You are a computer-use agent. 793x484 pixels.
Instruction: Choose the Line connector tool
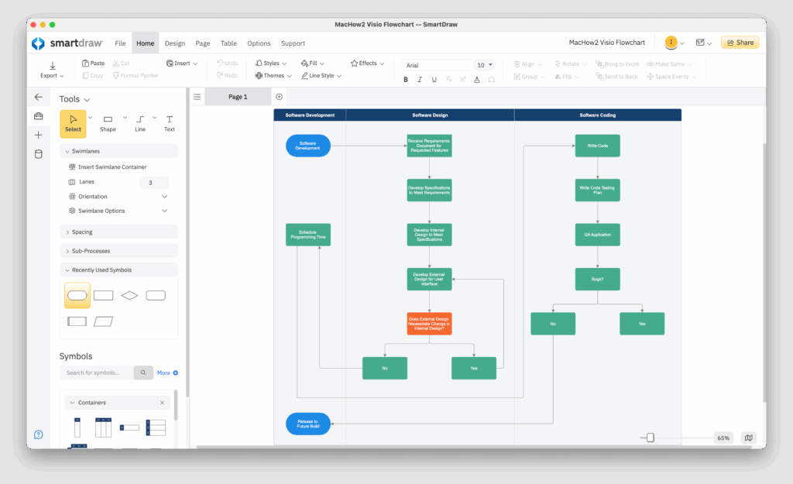tap(140, 123)
